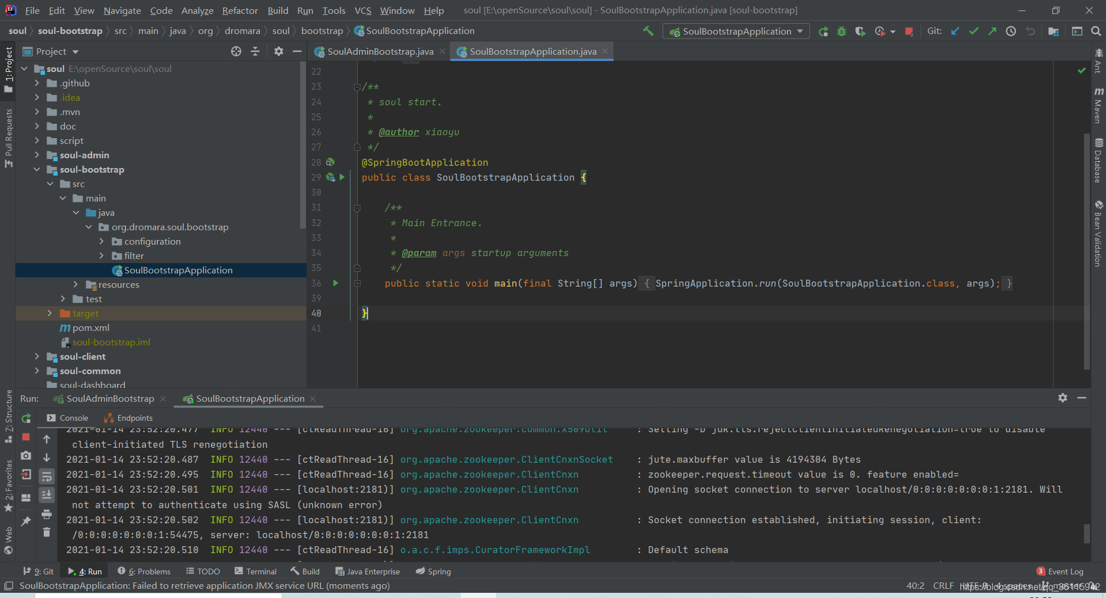1106x598 pixels.
Task: Click the run gutter icon at line 36
Action: (x=336, y=283)
